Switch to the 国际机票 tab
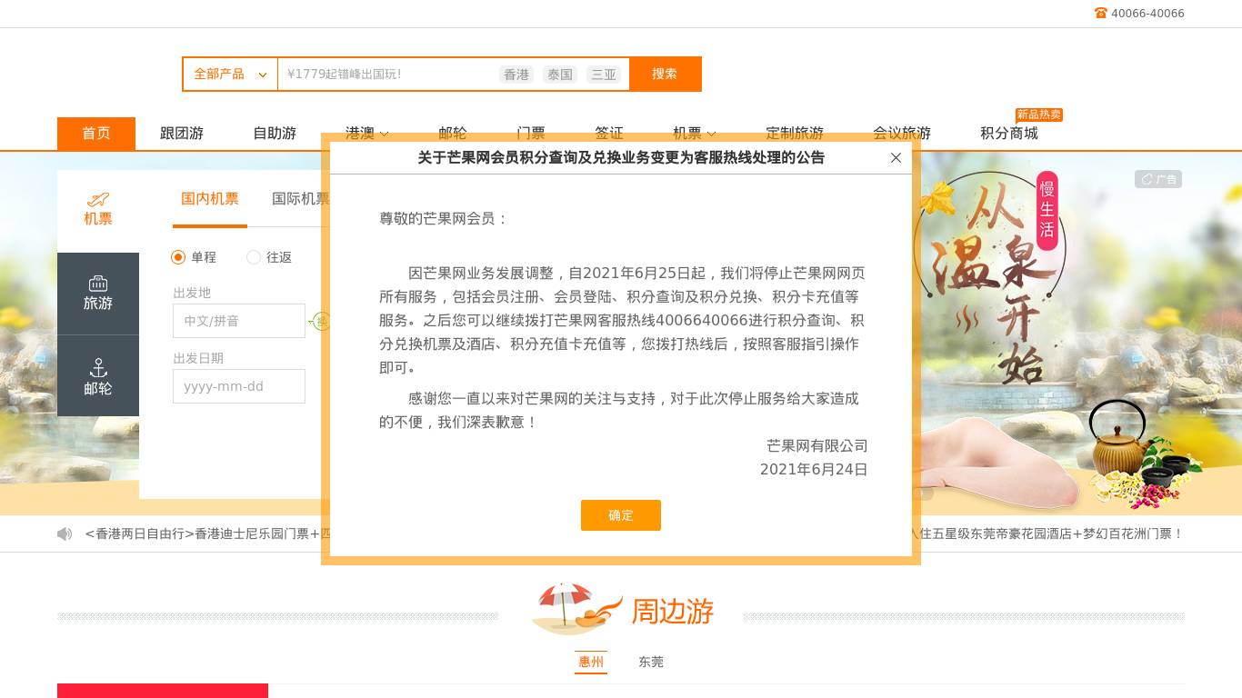The image size is (1242, 698). click(301, 199)
